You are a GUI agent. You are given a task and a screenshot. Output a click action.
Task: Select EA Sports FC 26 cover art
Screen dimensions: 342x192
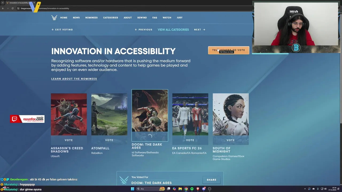[x=190, y=114]
